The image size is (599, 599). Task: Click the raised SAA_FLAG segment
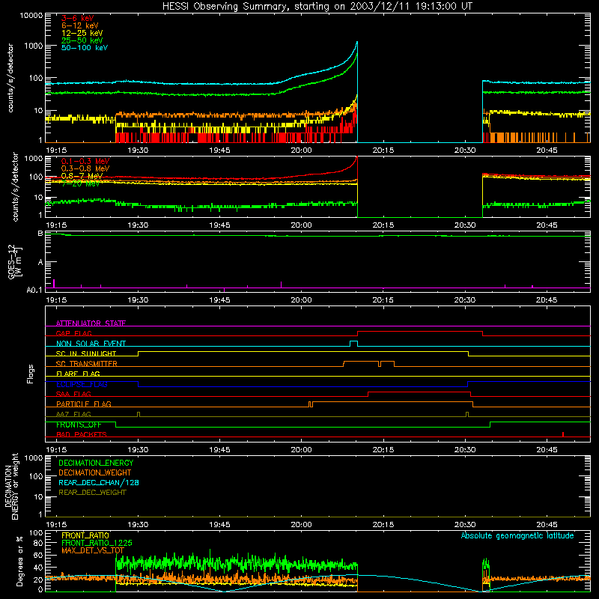pos(419,392)
